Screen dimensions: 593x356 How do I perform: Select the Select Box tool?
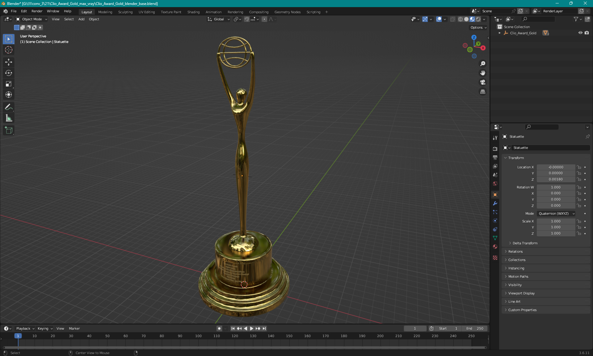(9, 39)
